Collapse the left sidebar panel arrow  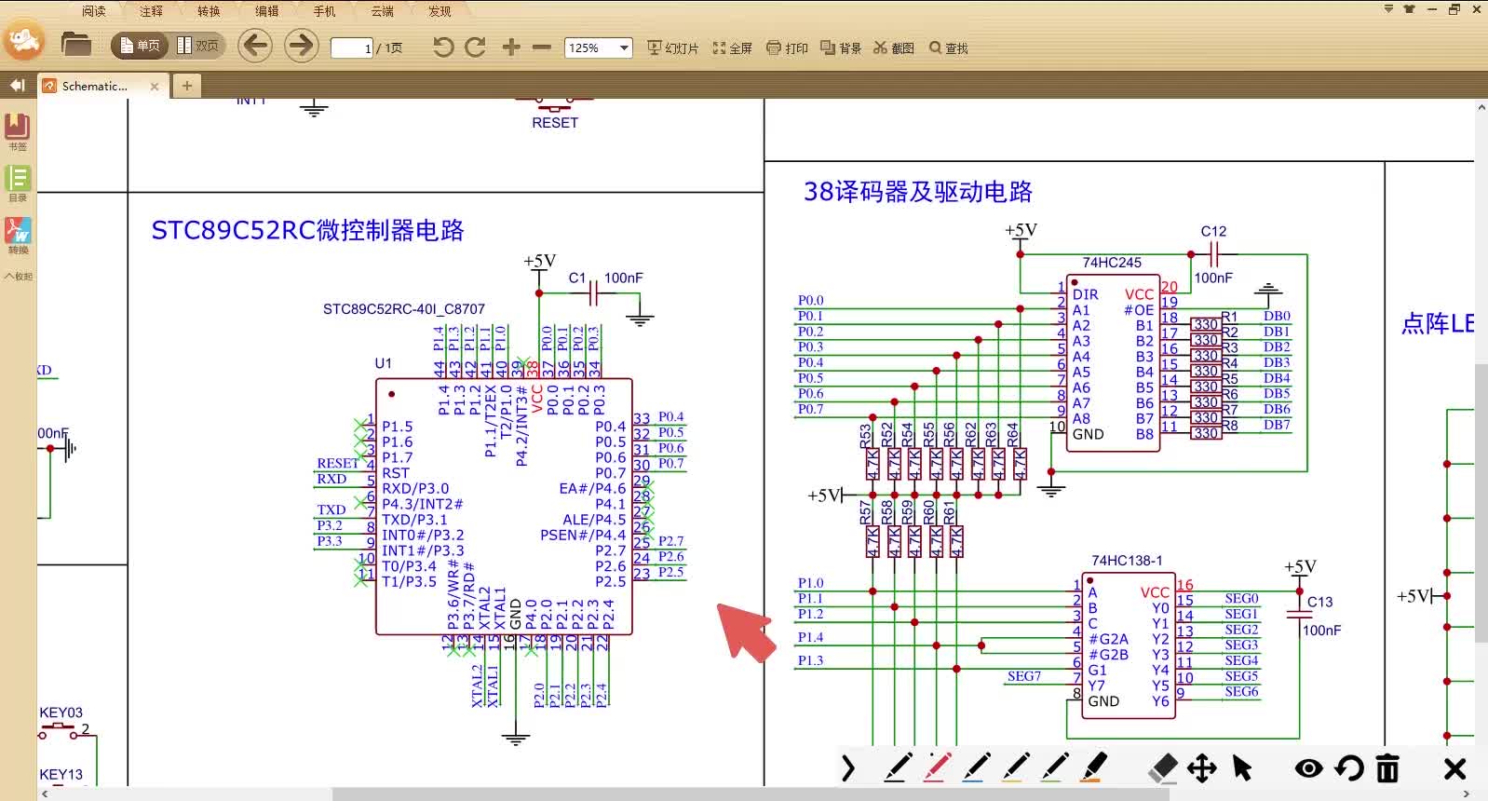tap(17, 86)
